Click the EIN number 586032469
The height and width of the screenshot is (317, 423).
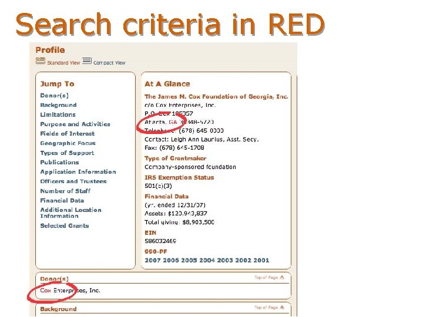point(160,241)
